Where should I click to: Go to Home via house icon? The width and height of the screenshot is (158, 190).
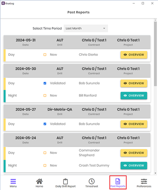coord(39,181)
